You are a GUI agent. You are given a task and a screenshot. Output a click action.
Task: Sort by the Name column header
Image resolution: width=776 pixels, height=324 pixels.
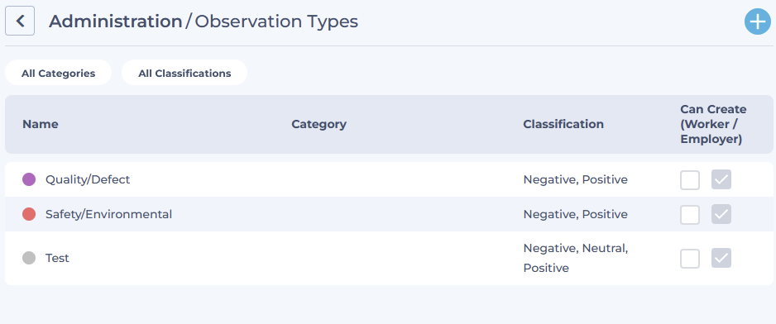pyautogui.click(x=40, y=124)
